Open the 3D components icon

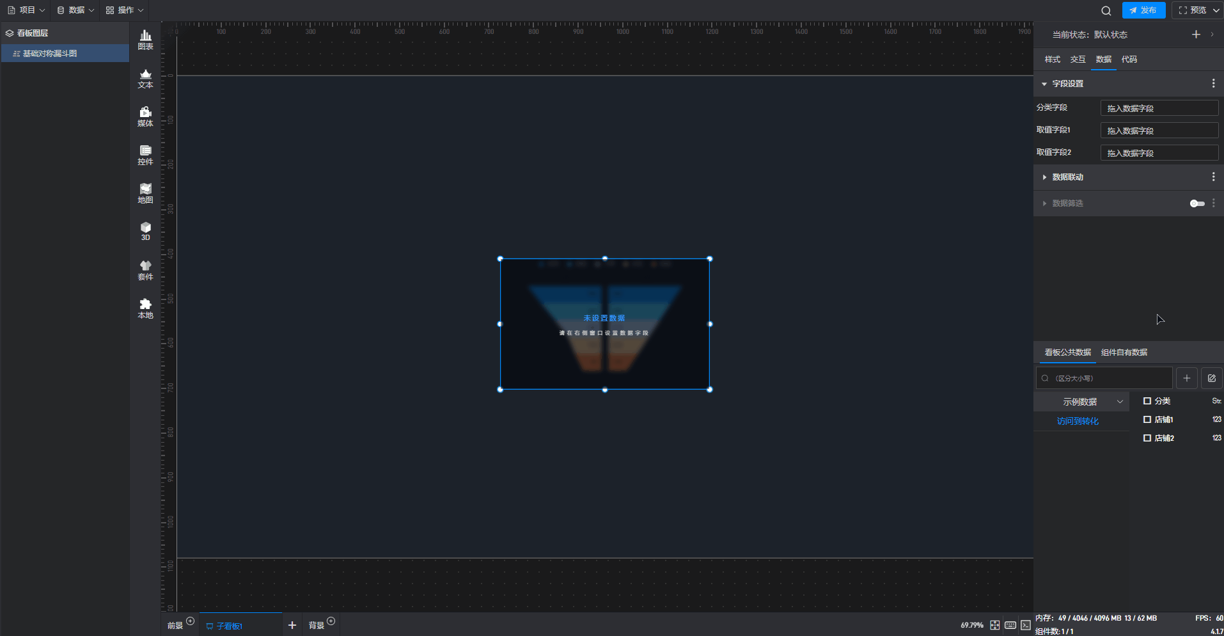click(x=145, y=231)
